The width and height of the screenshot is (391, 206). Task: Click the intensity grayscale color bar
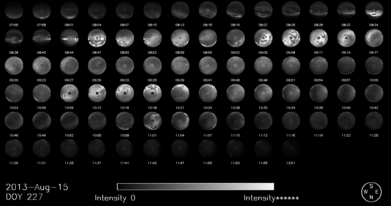(x=195, y=187)
